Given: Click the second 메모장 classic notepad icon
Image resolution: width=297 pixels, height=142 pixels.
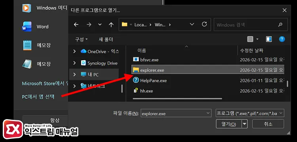Looking at the screenshot, I should pos(27,64).
